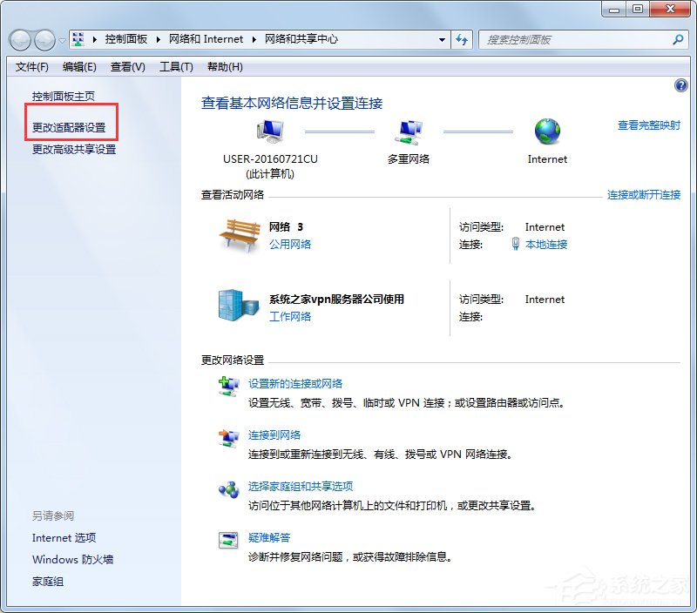Screen dimensions: 697x613
Task: Click the 多重网络 network icon
Action: 409,132
